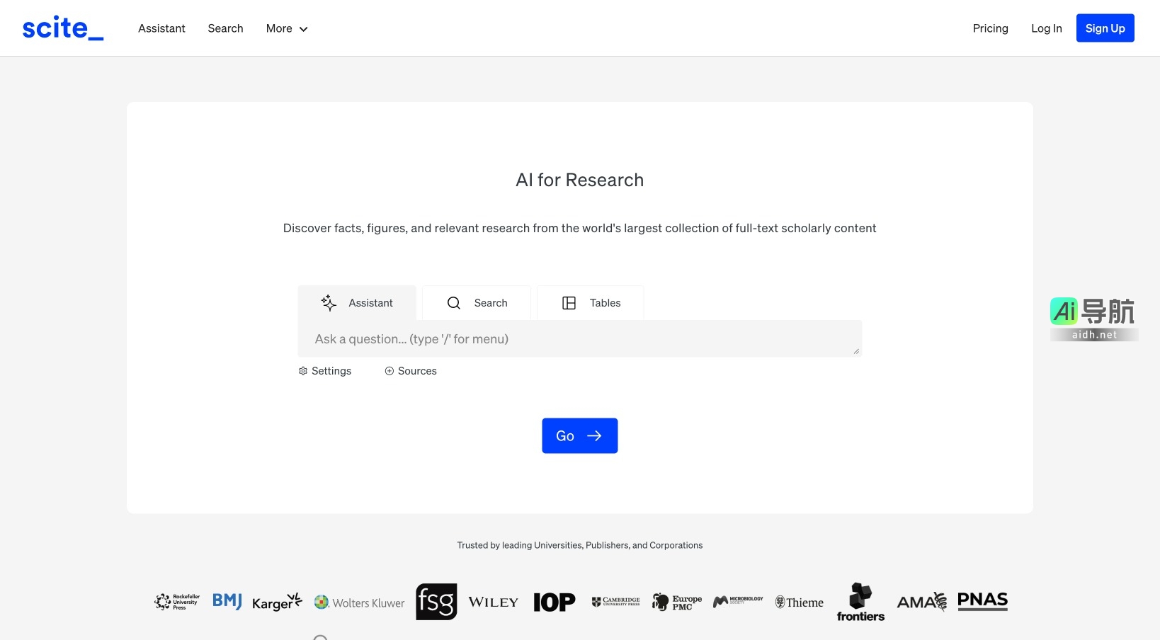Open Assistant in the top navigation
The height and width of the screenshot is (640, 1160).
coord(161,28)
